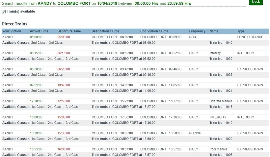270x157 pixels.
Task: Click the green Back button
Action: (256, 2)
